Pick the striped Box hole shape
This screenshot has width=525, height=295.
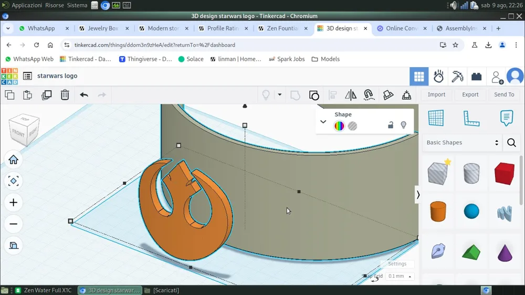coord(438,173)
